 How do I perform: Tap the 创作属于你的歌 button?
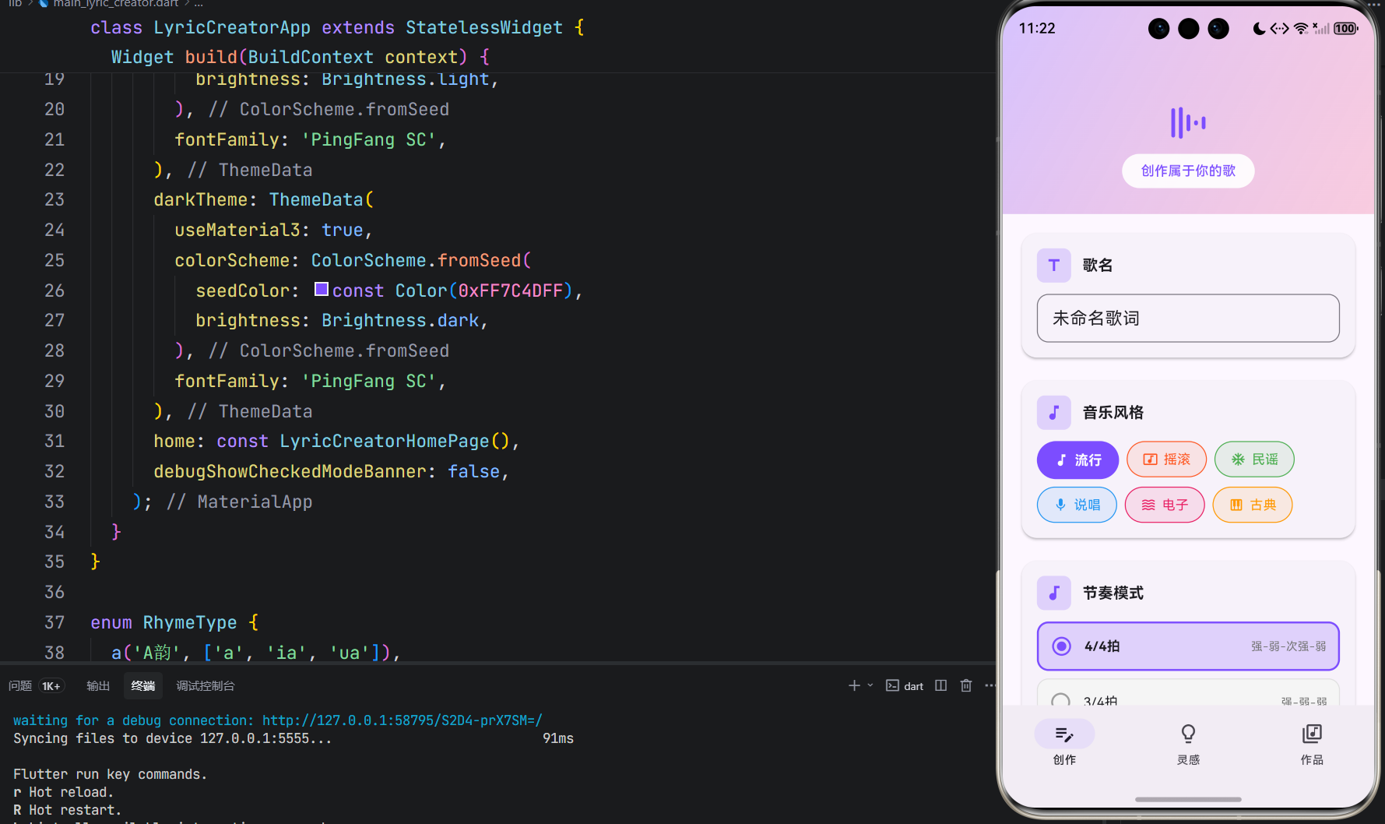(1188, 171)
